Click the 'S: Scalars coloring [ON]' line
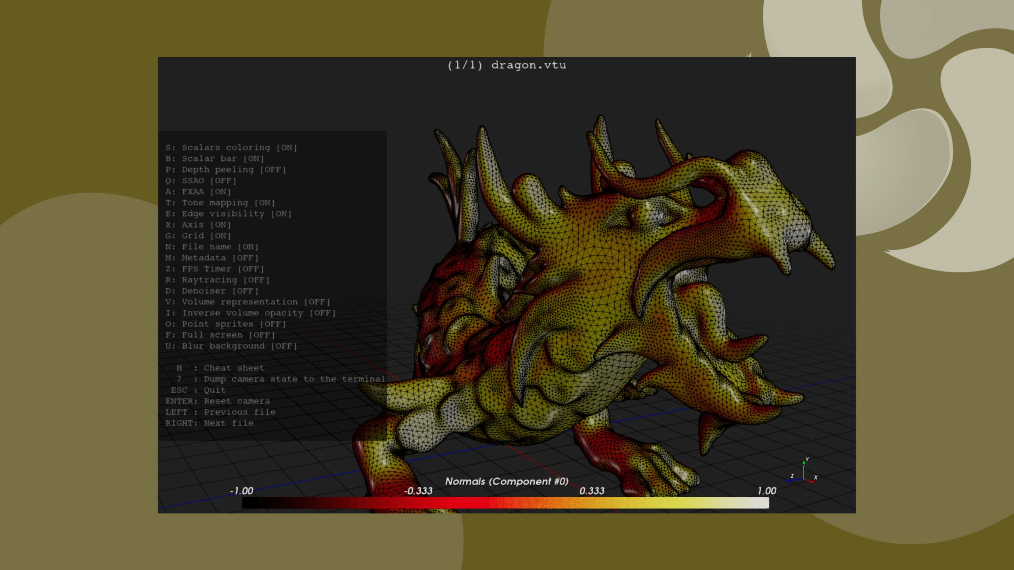Screen dimensions: 1014x570 (231, 148)
